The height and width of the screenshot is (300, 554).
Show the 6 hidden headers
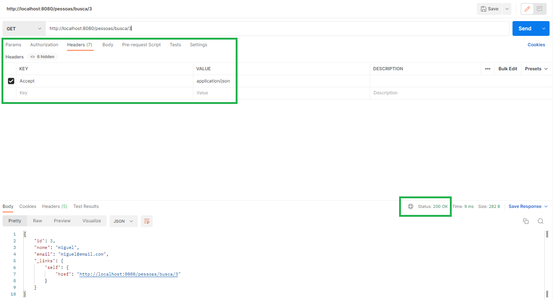(x=42, y=56)
